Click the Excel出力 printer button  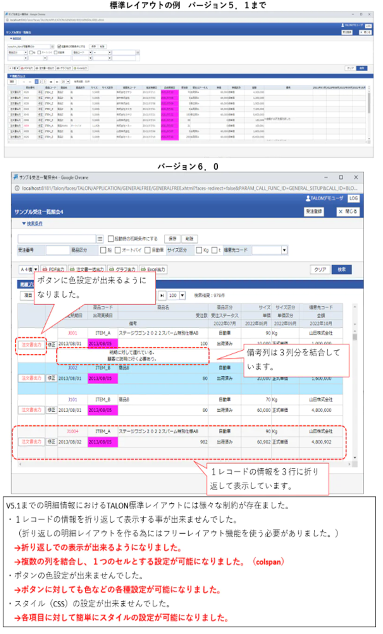pyautogui.click(x=153, y=269)
